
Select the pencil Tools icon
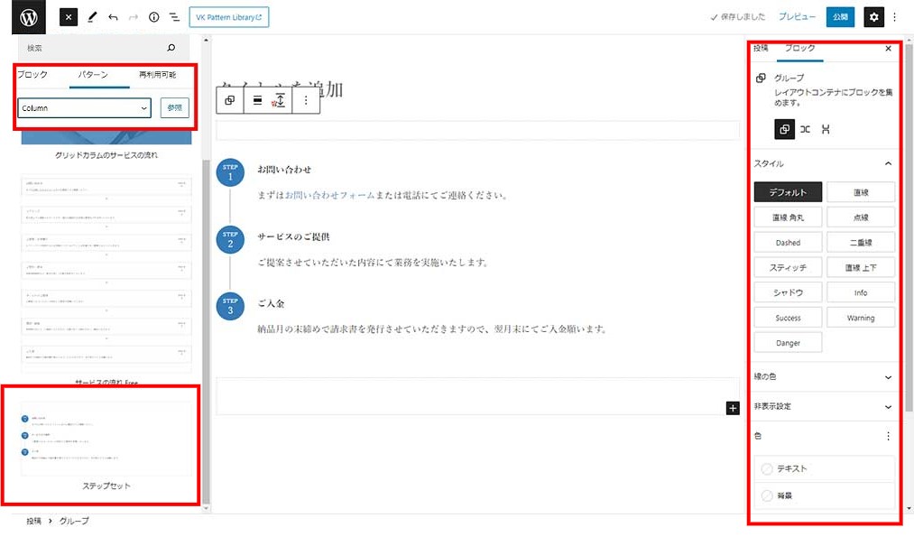click(x=92, y=17)
